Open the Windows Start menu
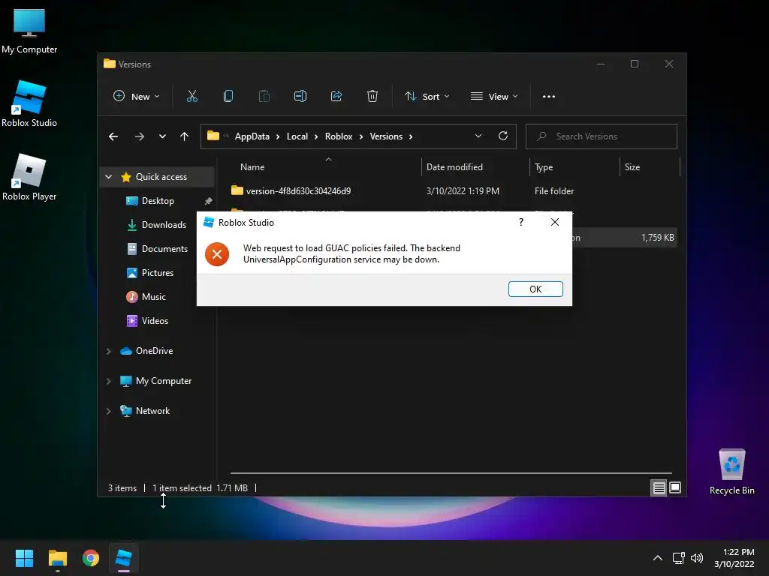 click(x=24, y=558)
